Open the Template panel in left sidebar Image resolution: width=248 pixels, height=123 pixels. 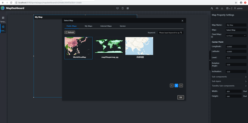[3, 20]
